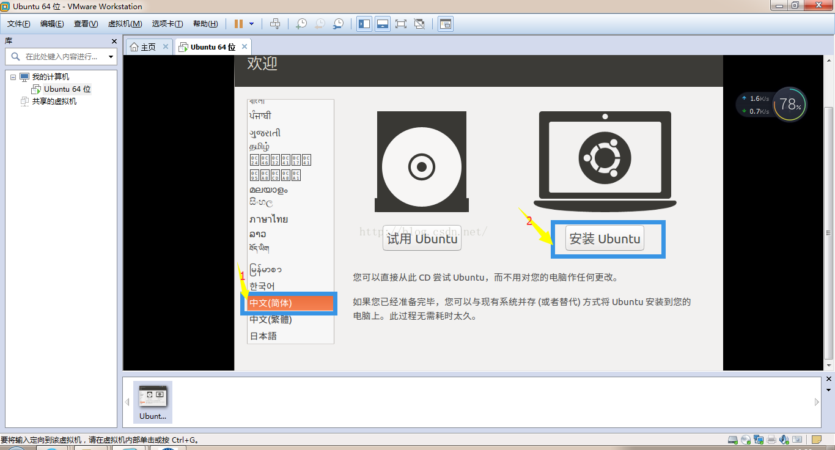Select 我的计算机 in library tree
Screen dimensions: 835x450
coord(51,77)
